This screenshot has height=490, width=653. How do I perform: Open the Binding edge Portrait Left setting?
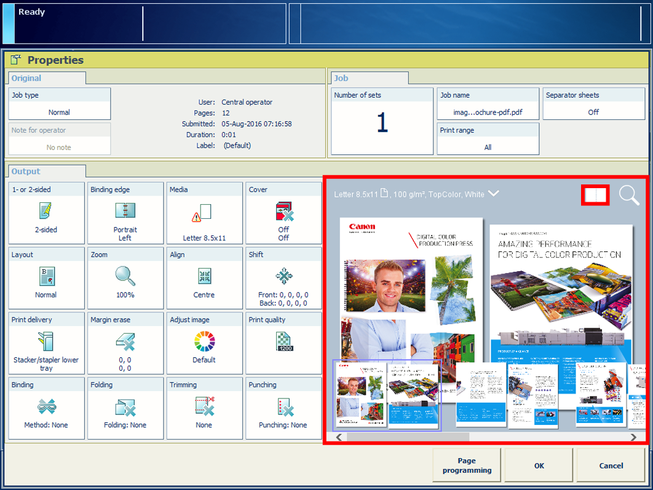[x=125, y=213]
